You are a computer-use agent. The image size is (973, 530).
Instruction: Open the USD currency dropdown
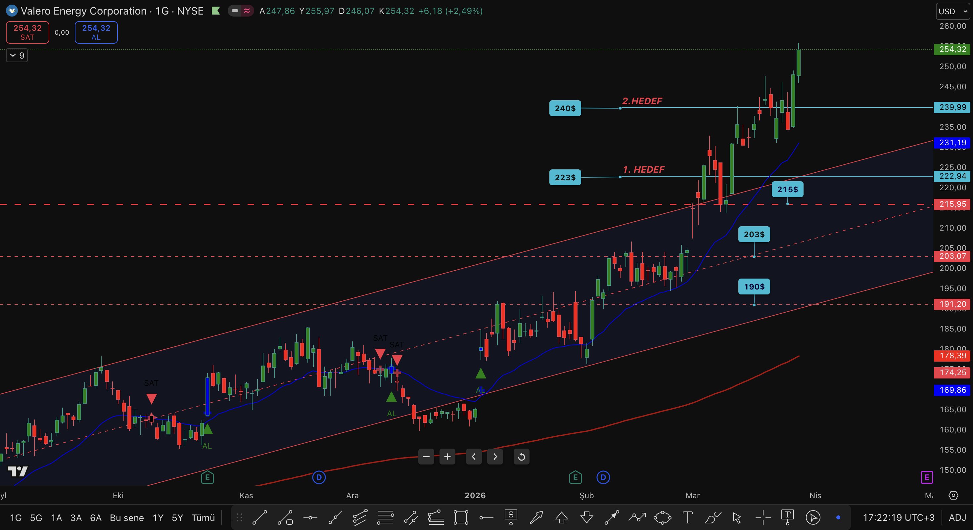pyautogui.click(x=952, y=11)
